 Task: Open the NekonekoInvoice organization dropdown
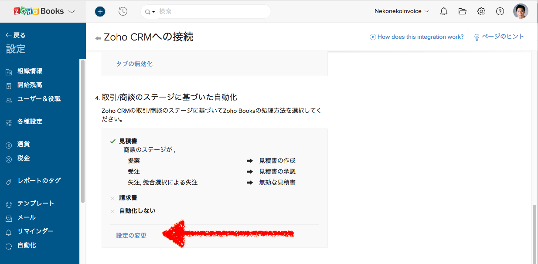click(402, 11)
